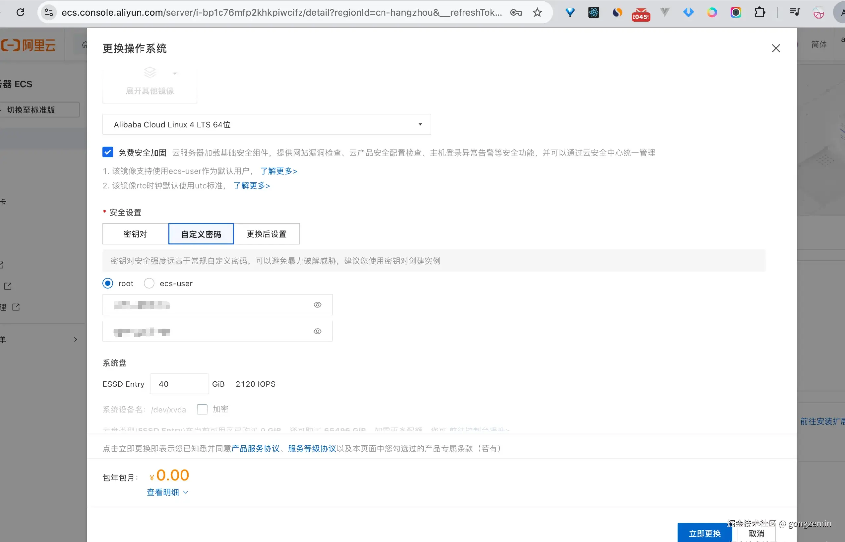845x542 pixels.
Task: Switch to the 密钥对 tab
Action: pos(136,234)
